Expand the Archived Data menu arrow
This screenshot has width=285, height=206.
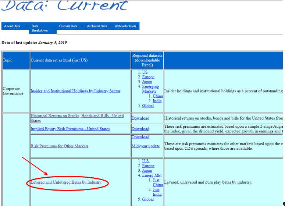tap(110, 26)
